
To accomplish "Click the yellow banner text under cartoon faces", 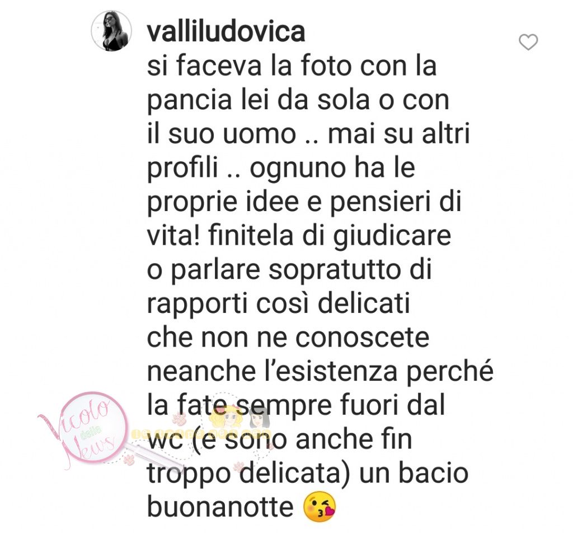I will 202,433.
